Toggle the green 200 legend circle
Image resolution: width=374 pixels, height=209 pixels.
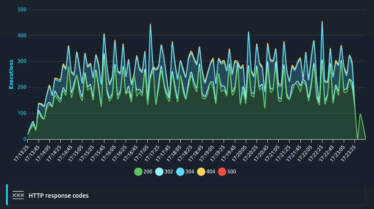tap(138, 172)
